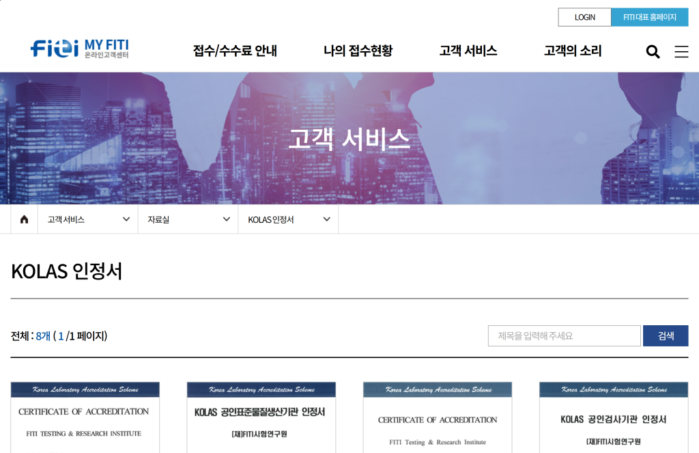Open FITI TESTING & RESEARCH INSTITUTE certificate thumbnail

[x=85, y=417]
